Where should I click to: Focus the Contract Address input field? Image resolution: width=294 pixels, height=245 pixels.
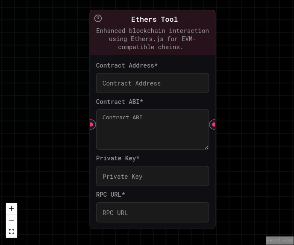pyautogui.click(x=153, y=83)
